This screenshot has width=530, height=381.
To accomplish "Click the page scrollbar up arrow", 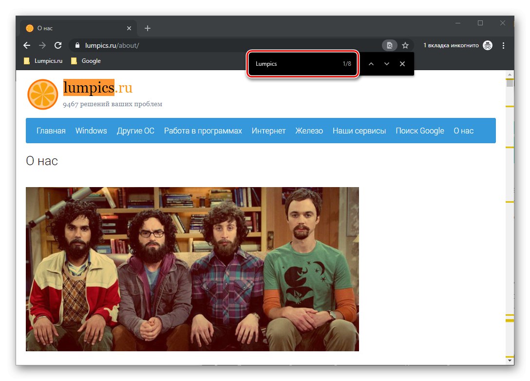I will coord(510,75).
